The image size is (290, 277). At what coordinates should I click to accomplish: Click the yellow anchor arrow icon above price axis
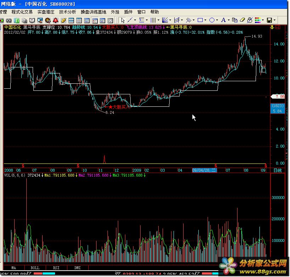(x=272, y=27)
